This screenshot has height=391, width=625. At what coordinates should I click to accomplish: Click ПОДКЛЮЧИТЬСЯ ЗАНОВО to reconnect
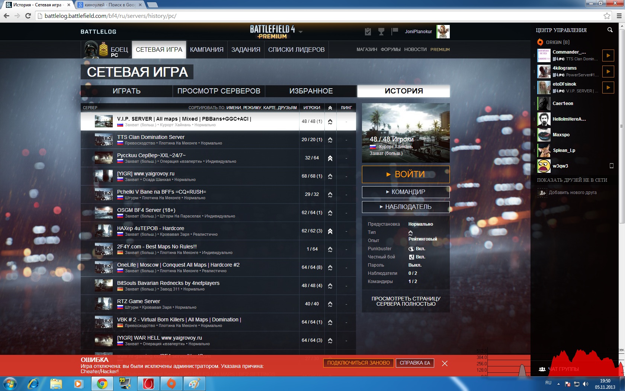[x=359, y=363]
